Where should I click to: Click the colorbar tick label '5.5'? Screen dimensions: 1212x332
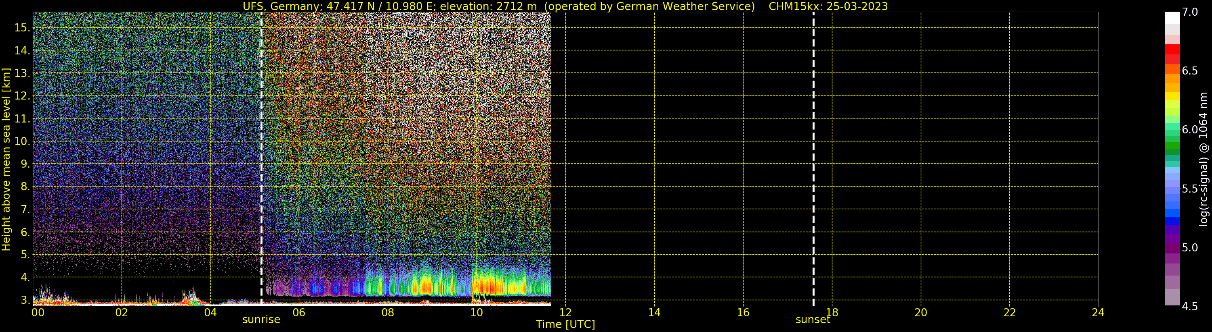coord(1189,189)
